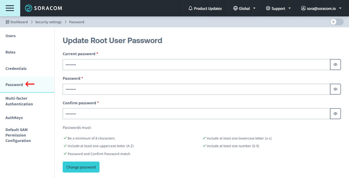Toggle dark mode switch

(336, 22)
